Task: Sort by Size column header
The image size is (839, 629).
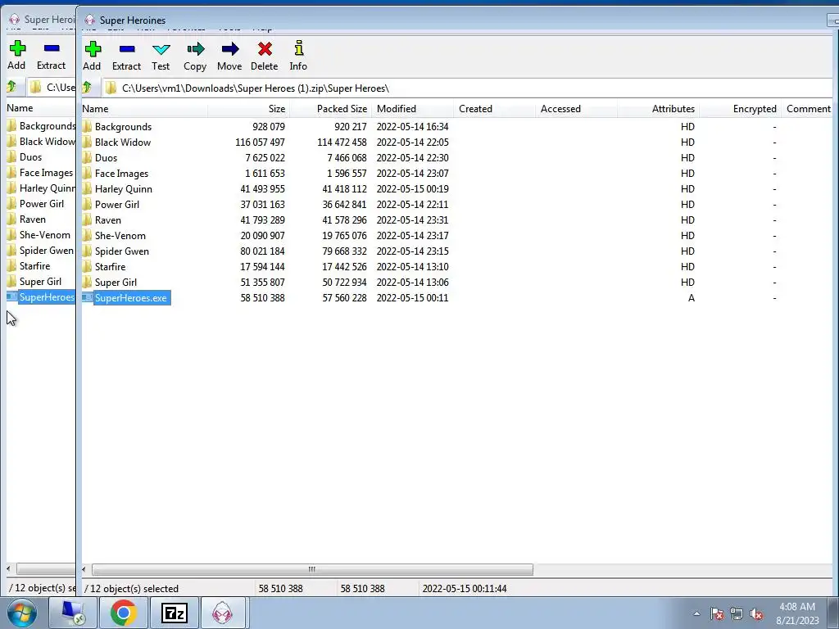Action: [248, 109]
